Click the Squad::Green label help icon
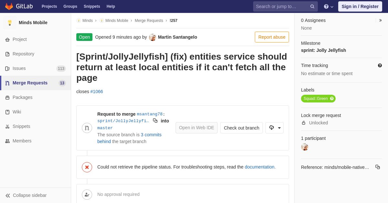388x203 pixels. [x=332, y=99]
